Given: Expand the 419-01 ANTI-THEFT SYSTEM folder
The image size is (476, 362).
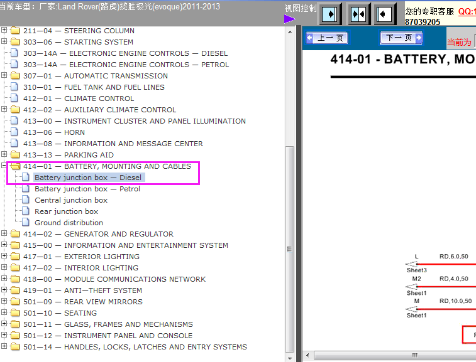Looking at the screenshot, I should [4, 290].
